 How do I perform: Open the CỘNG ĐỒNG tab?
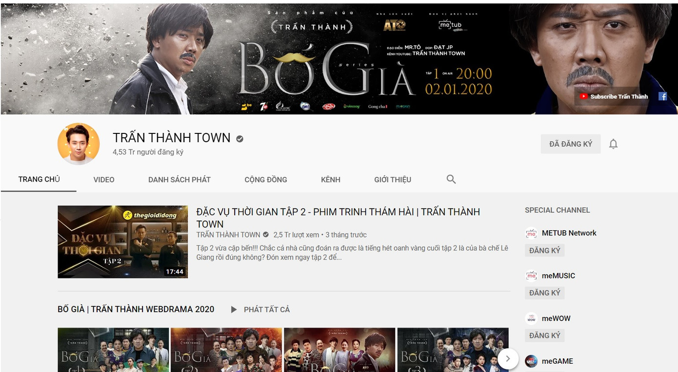coord(266,179)
